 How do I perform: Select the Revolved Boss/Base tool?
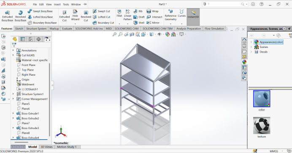(x=21, y=16)
